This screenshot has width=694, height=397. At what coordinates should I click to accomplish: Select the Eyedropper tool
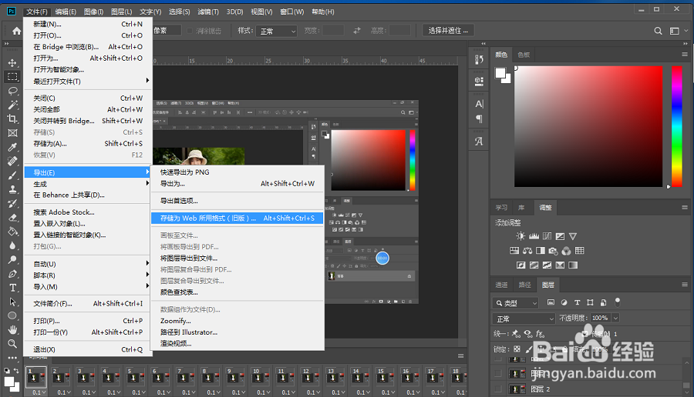[12, 147]
